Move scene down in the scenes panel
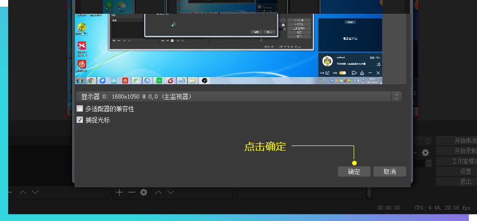Screen dimensions: 477x221 point(35,192)
